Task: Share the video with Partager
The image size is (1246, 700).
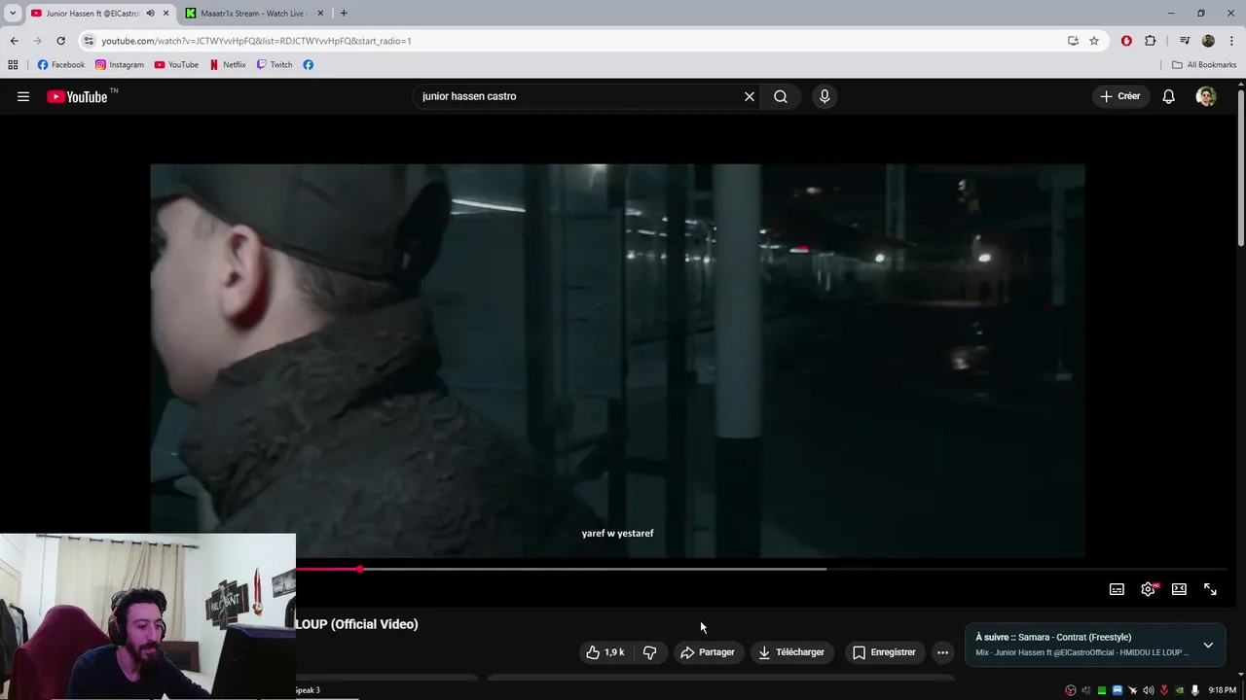Action: (708, 652)
